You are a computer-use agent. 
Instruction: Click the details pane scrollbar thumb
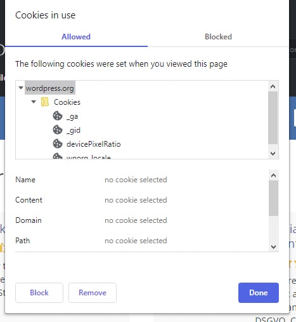coord(273,198)
